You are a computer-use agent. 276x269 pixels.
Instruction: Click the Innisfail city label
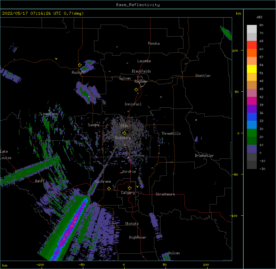pos(133,104)
